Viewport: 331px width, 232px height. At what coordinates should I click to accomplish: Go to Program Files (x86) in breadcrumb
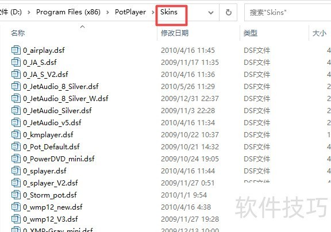click(x=68, y=12)
